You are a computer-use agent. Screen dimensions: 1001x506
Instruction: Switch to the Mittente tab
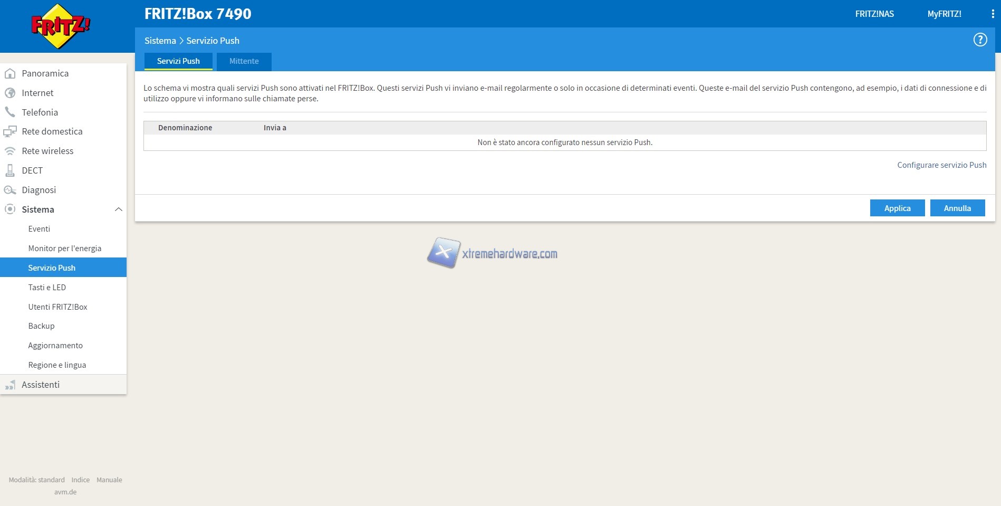pyautogui.click(x=244, y=61)
